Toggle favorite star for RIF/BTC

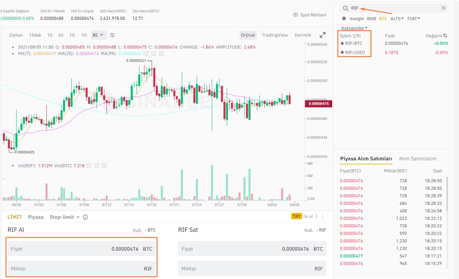pyautogui.click(x=342, y=43)
